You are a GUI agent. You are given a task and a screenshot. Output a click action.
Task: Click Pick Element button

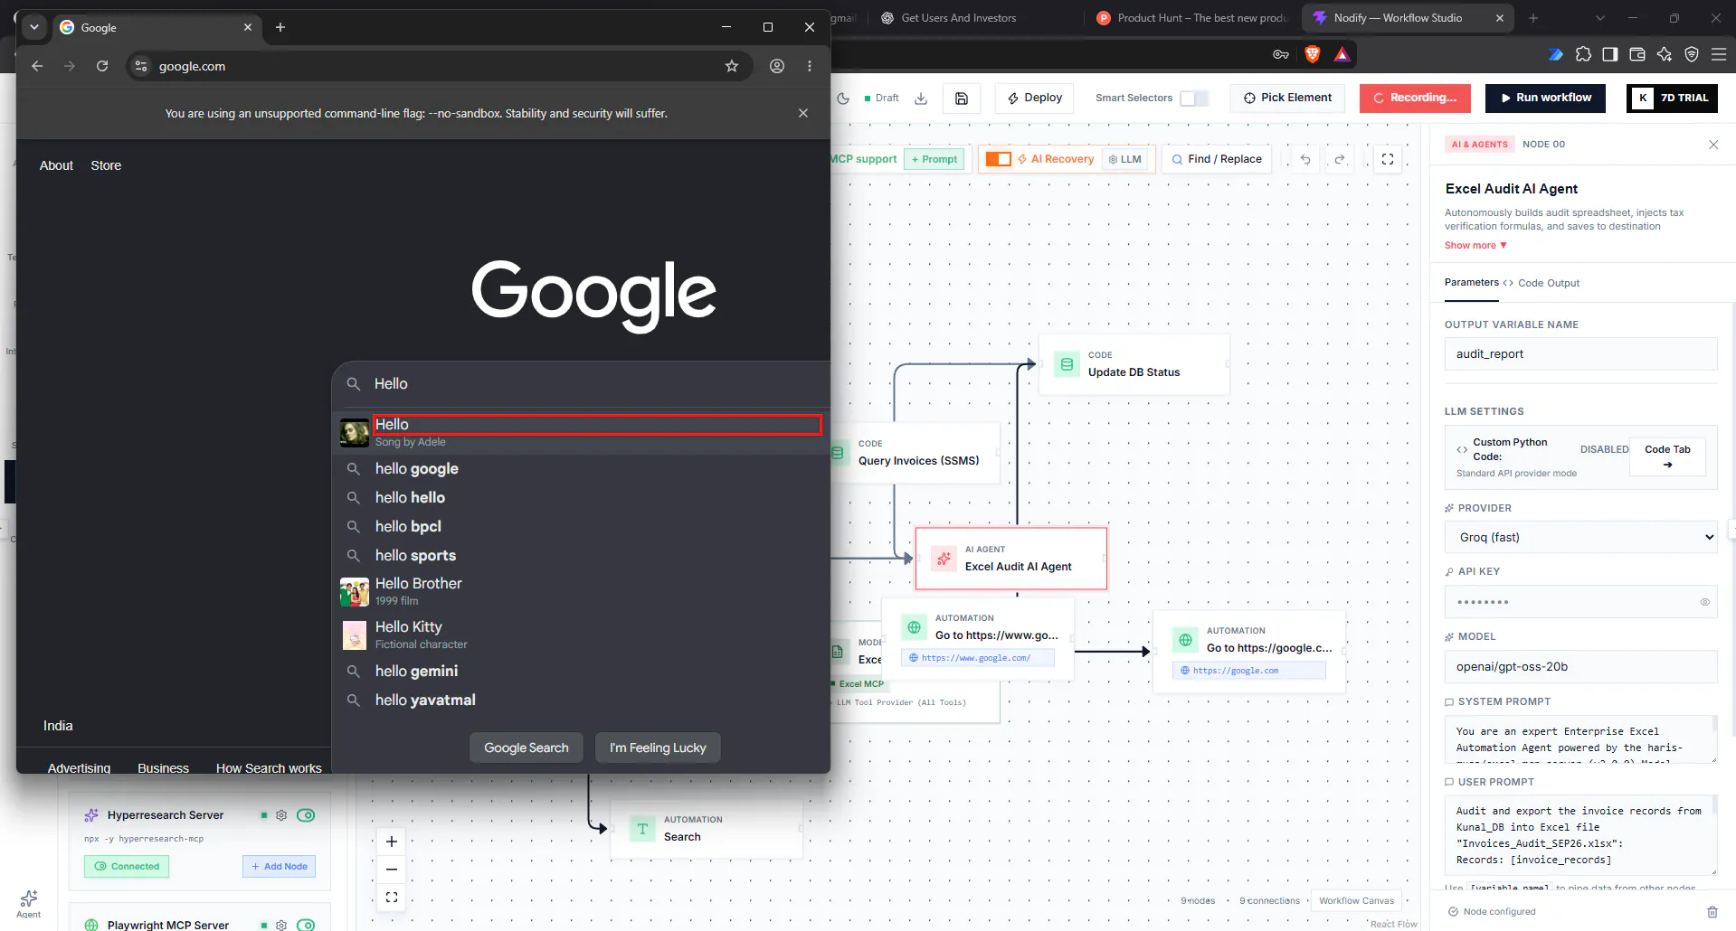coord(1287,98)
